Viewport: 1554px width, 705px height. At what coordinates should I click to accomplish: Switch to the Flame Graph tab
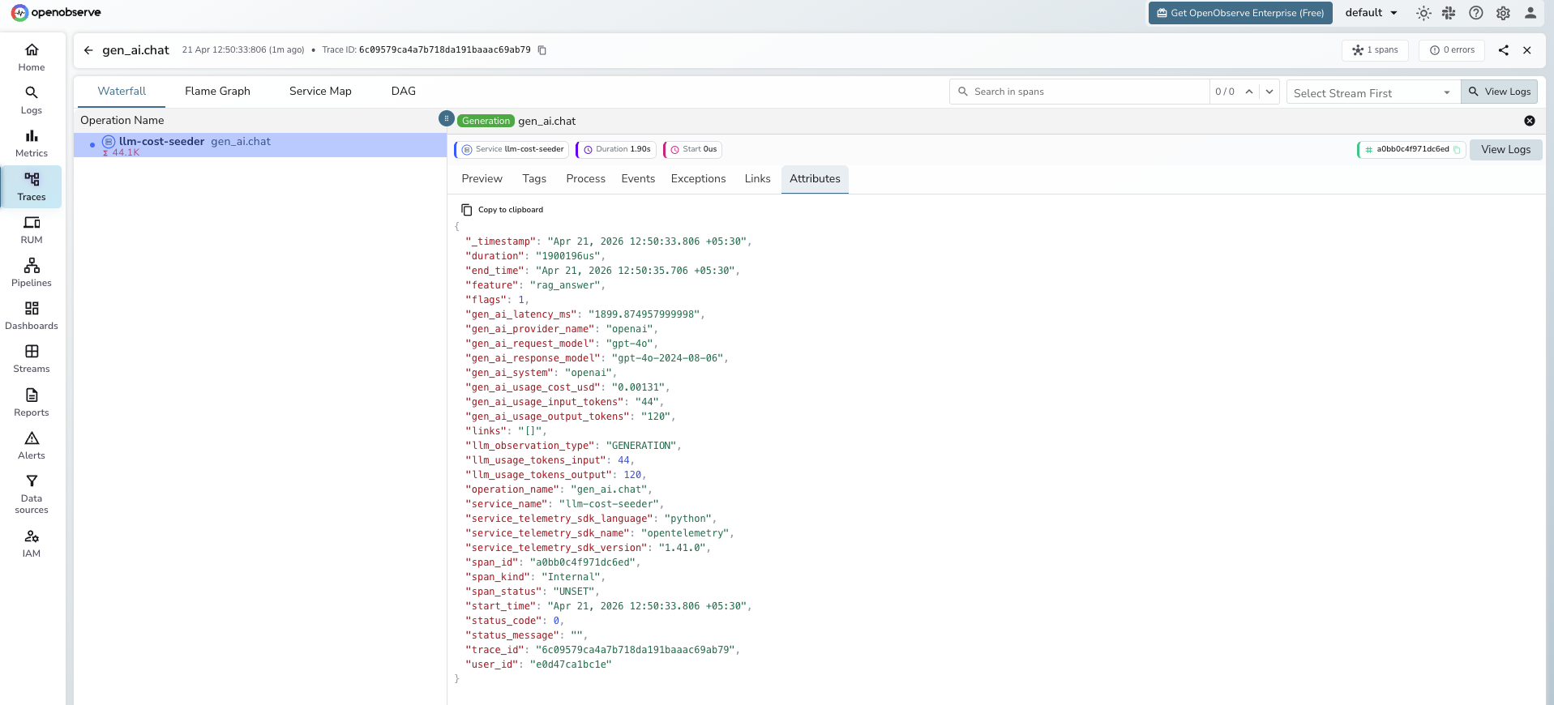[x=217, y=92]
